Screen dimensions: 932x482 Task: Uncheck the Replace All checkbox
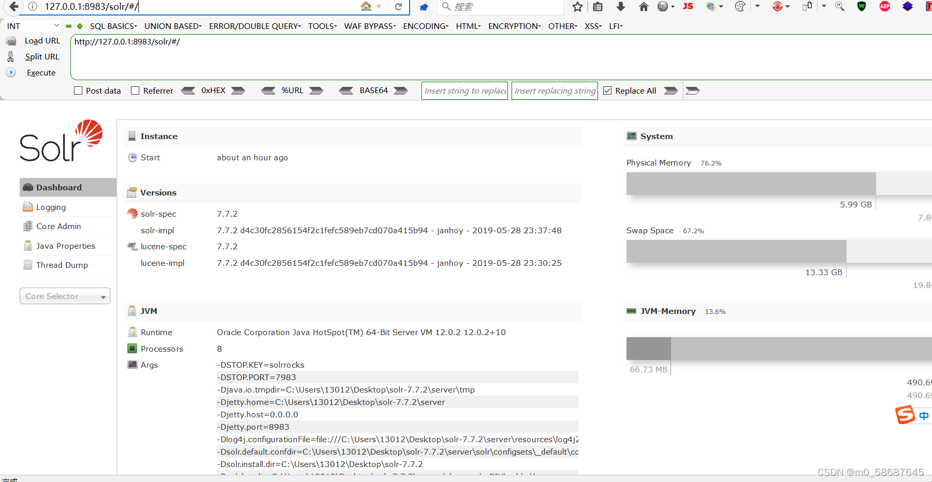pyautogui.click(x=607, y=91)
